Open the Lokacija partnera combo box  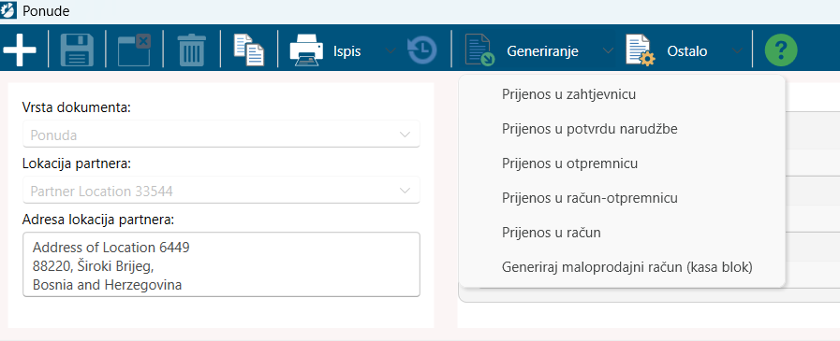click(x=221, y=191)
